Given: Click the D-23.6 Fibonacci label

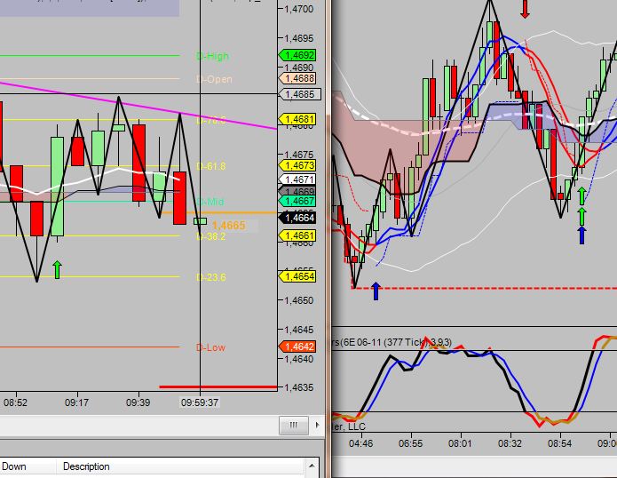Looking at the screenshot, I should pos(211,277).
